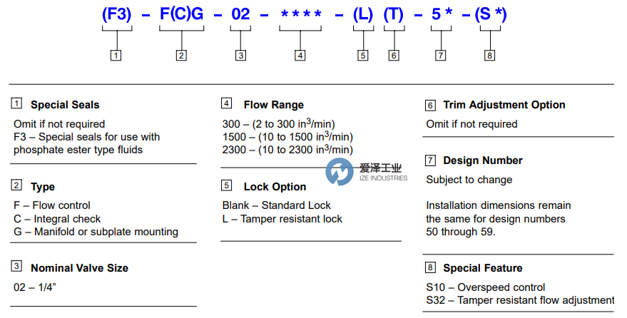Click the box 1 icon beside Special Seals
Viewport: 627px width, 318px height.
click(x=16, y=104)
